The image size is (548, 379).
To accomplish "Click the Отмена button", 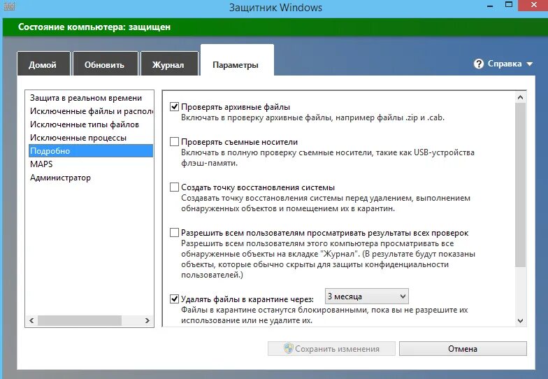I will (x=463, y=348).
